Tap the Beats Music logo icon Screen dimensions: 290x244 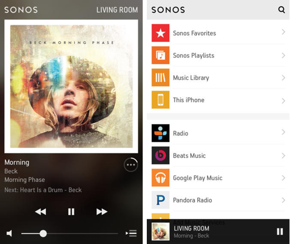point(160,155)
